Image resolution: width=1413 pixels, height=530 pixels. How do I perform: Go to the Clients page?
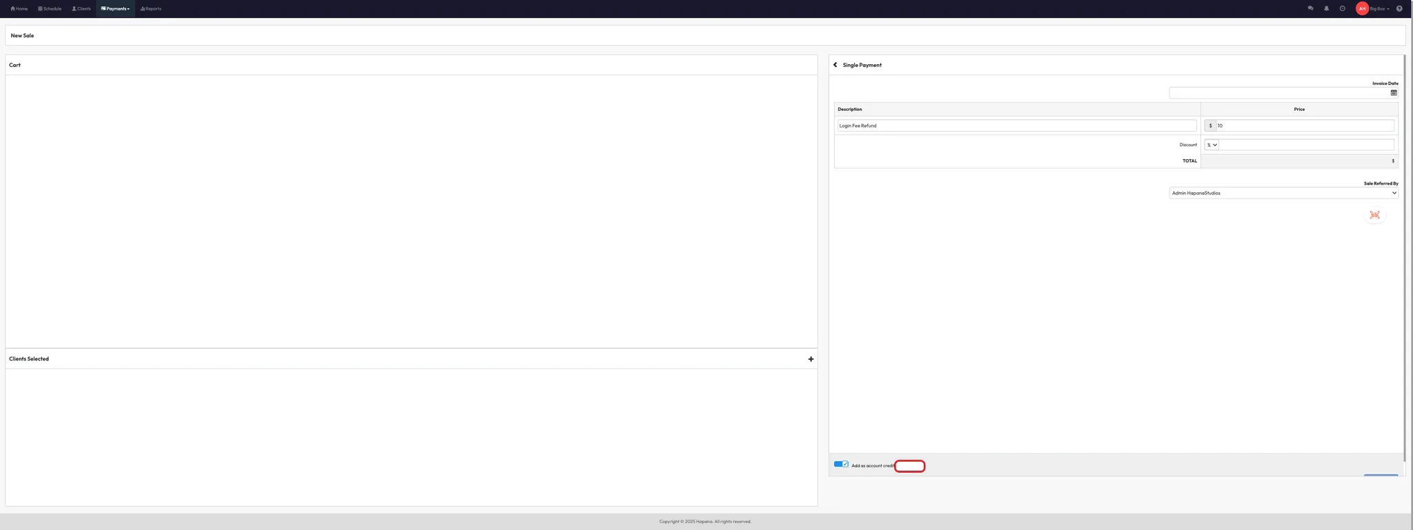[x=81, y=9]
